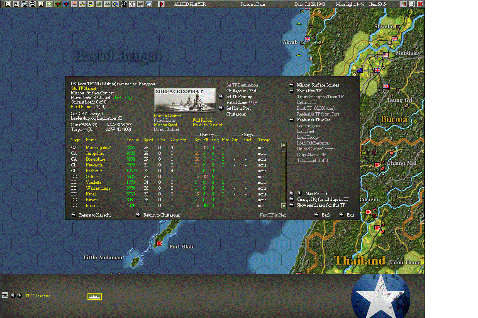Click arrow beside Show search arcs
This screenshot has width=478, height=318.
[291, 205]
